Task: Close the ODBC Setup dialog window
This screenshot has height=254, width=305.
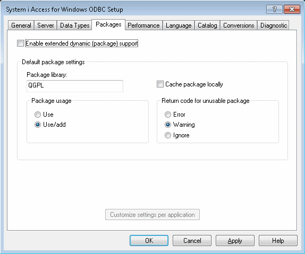Action: click(x=292, y=9)
